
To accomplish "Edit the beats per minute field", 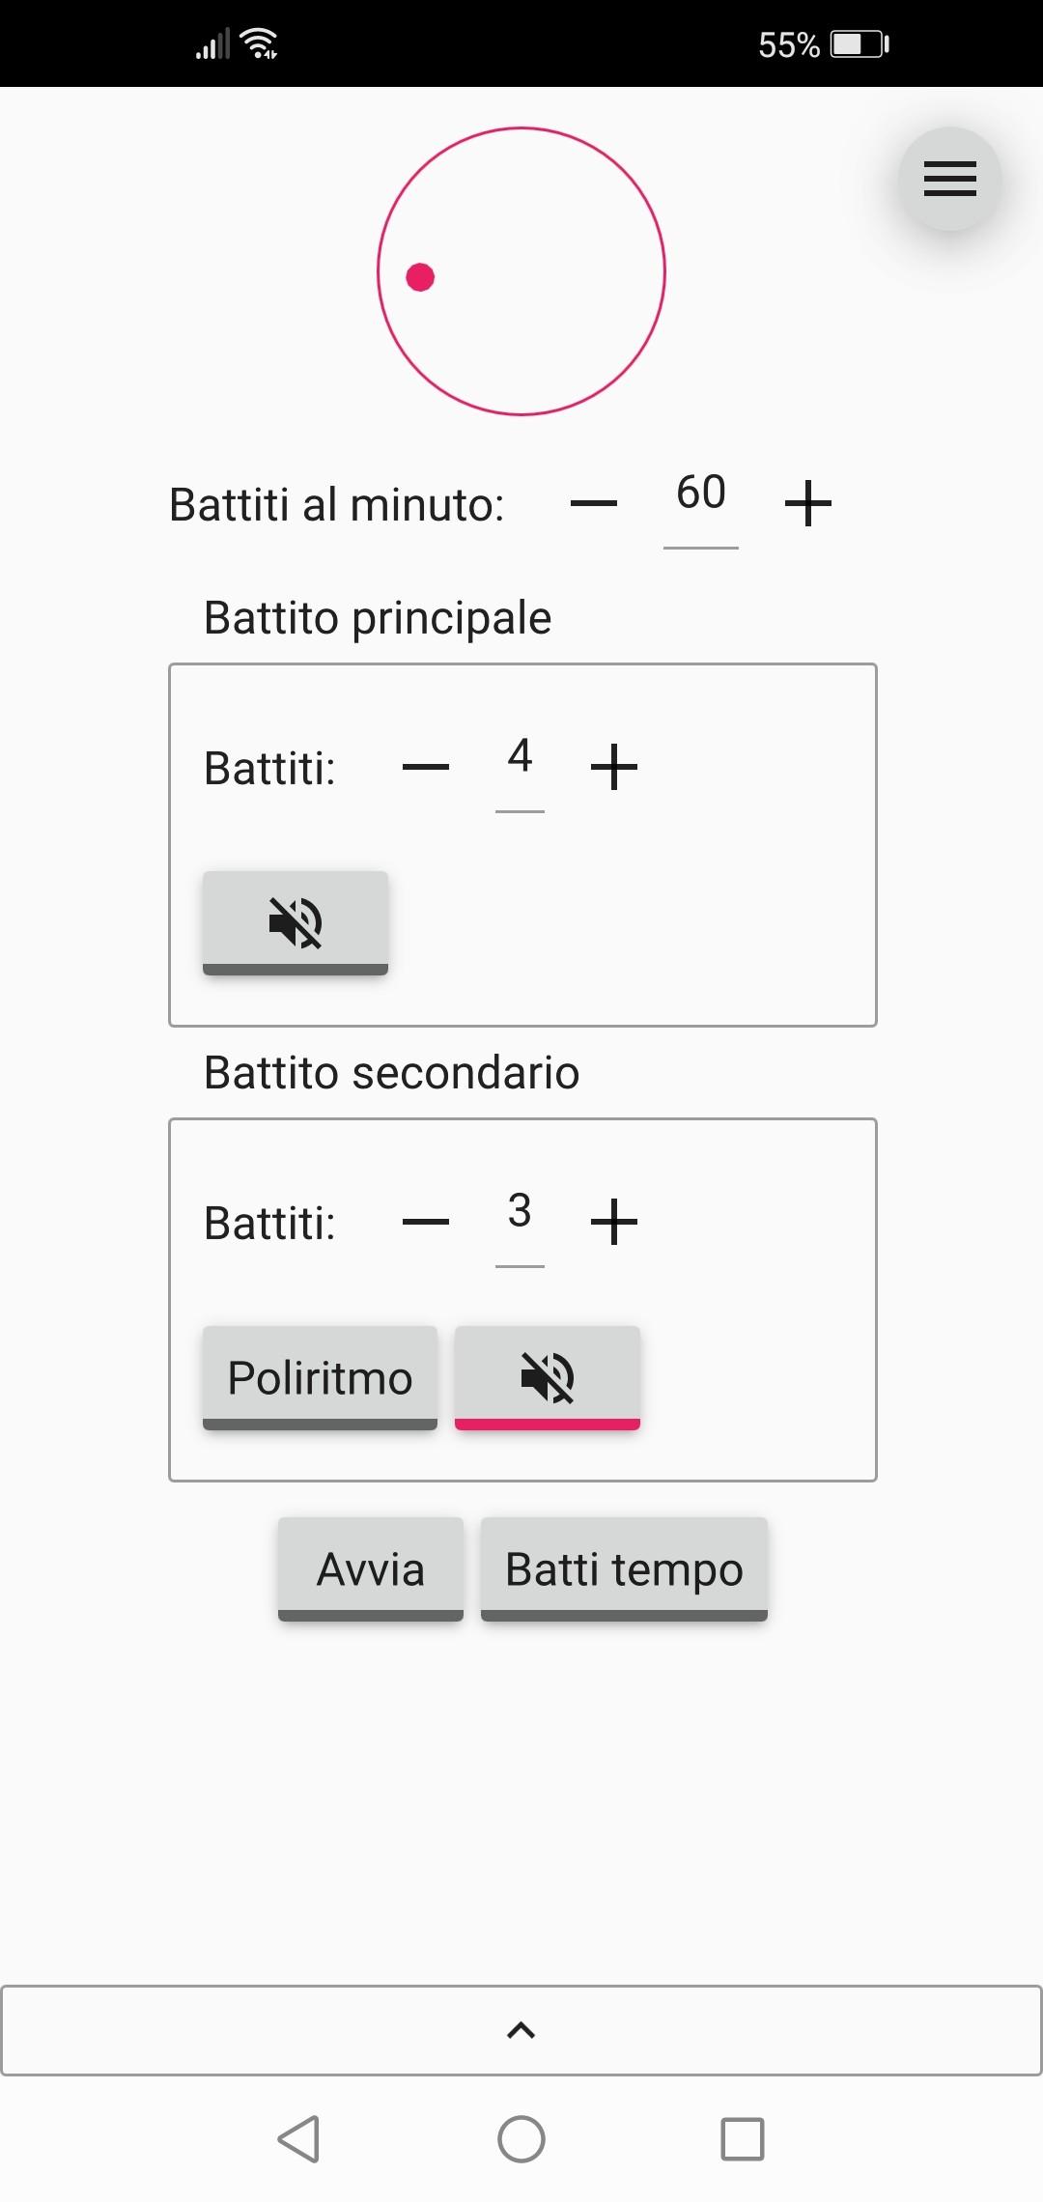I will click(x=701, y=494).
